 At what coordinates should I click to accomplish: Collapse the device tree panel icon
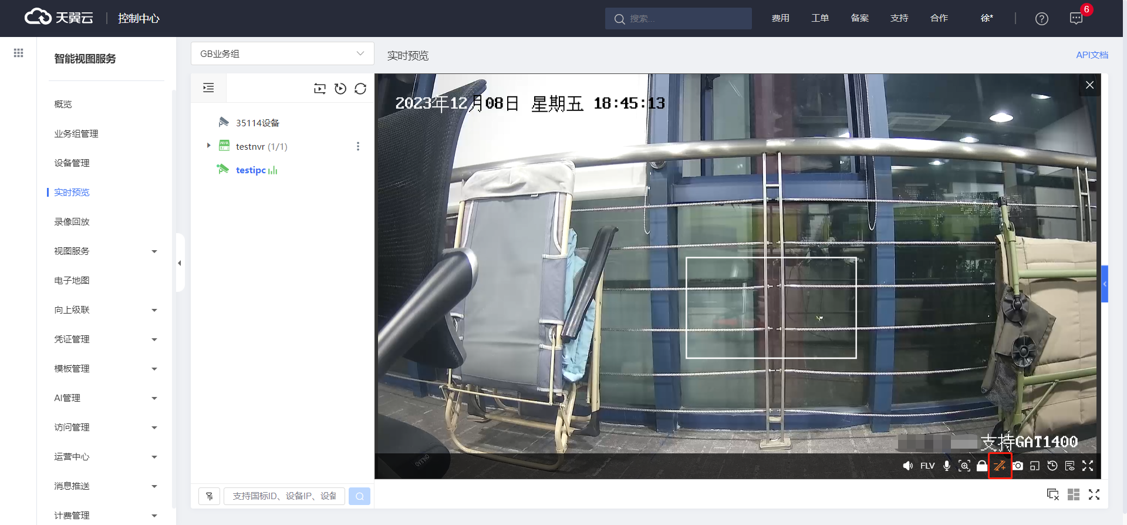click(x=208, y=88)
